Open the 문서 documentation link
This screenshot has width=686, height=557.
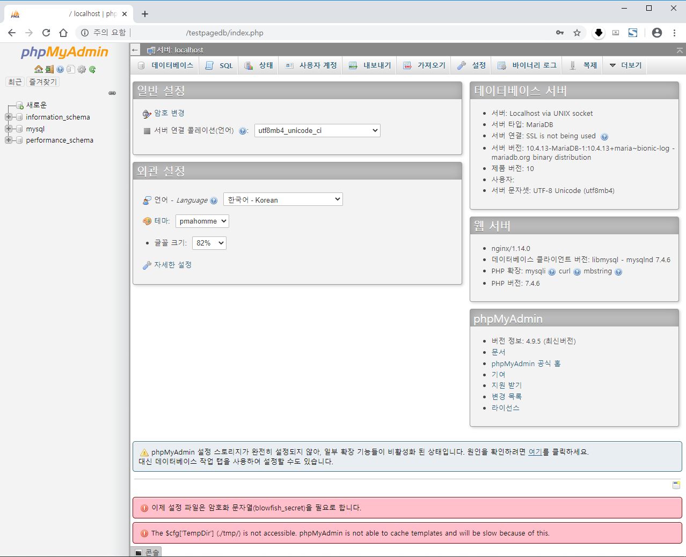click(x=498, y=352)
